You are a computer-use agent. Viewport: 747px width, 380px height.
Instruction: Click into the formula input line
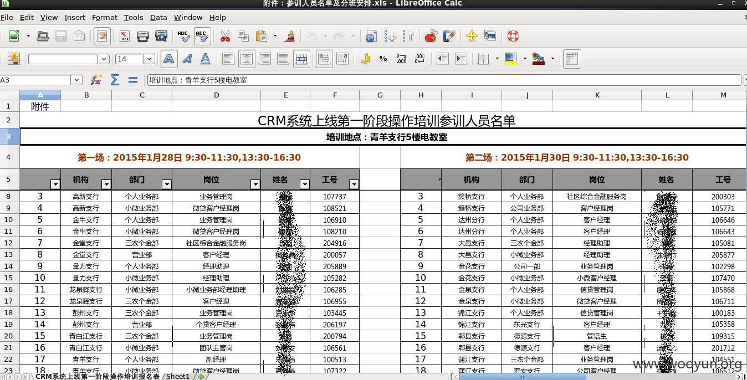[x=444, y=80]
